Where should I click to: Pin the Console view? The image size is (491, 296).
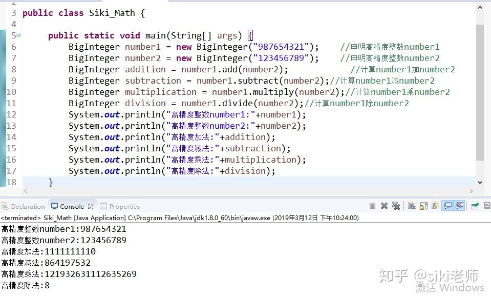click(474, 206)
